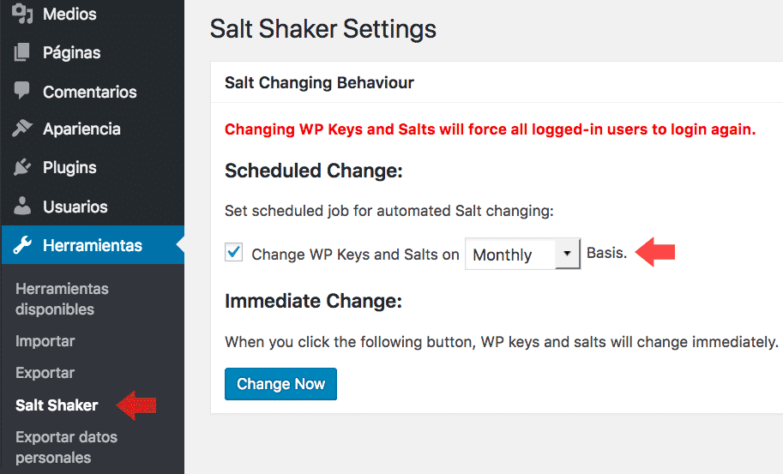Click the Comentarios speech bubble icon
Screen dimensions: 783x474
click(x=23, y=91)
